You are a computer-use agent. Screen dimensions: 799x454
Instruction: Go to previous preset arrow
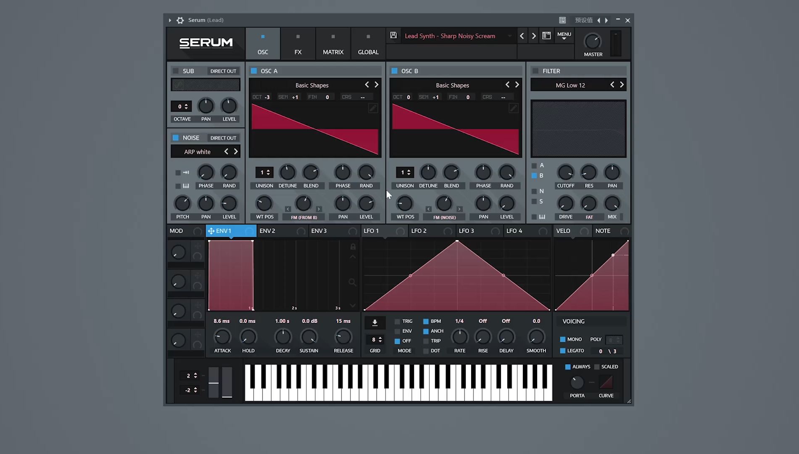522,36
